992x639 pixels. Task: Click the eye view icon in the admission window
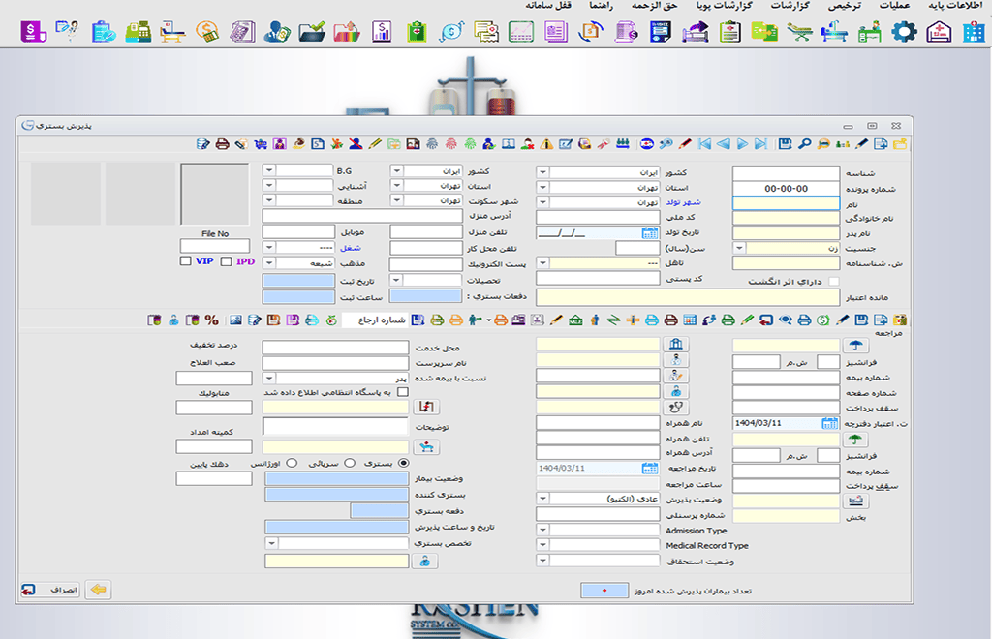pyautogui.click(x=785, y=319)
